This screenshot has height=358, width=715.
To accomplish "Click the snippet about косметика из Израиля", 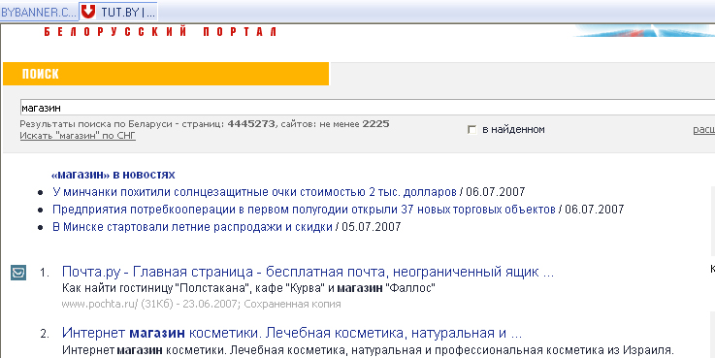I will [x=368, y=350].
